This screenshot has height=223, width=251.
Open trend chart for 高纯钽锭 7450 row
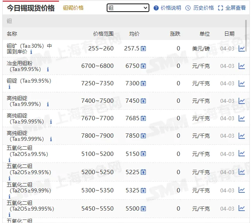coord(242,101)
